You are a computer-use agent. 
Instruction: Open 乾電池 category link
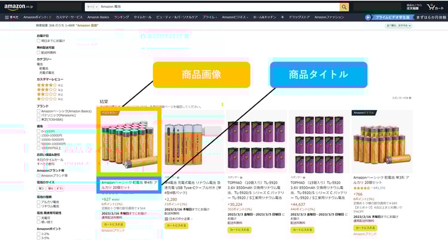44,69
